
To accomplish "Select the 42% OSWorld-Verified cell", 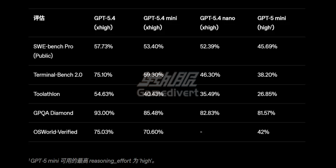I will [263, 132].
